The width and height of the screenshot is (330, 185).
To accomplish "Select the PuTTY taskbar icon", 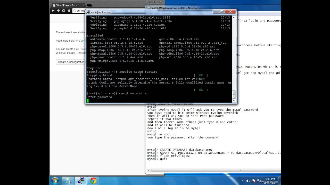I will tap(81, 181).
